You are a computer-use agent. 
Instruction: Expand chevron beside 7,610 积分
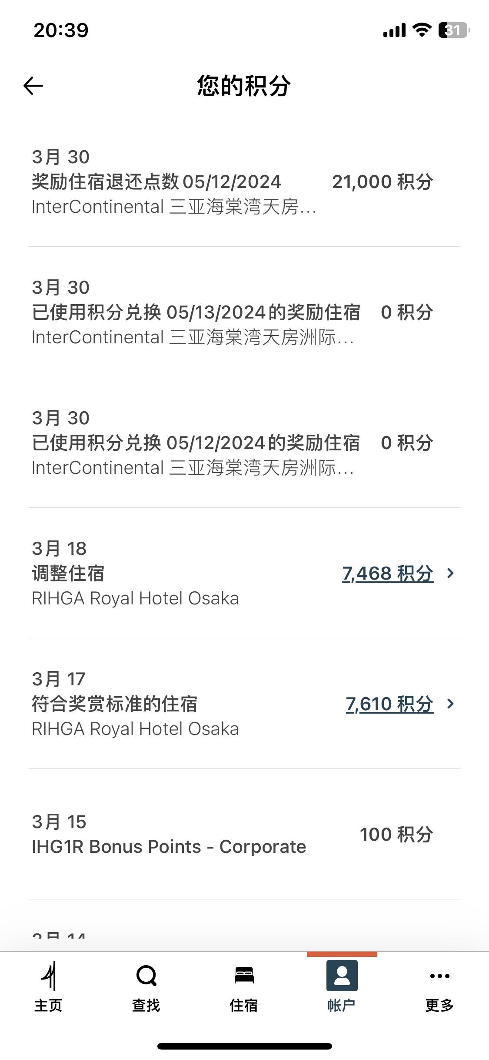pos(451,704)
